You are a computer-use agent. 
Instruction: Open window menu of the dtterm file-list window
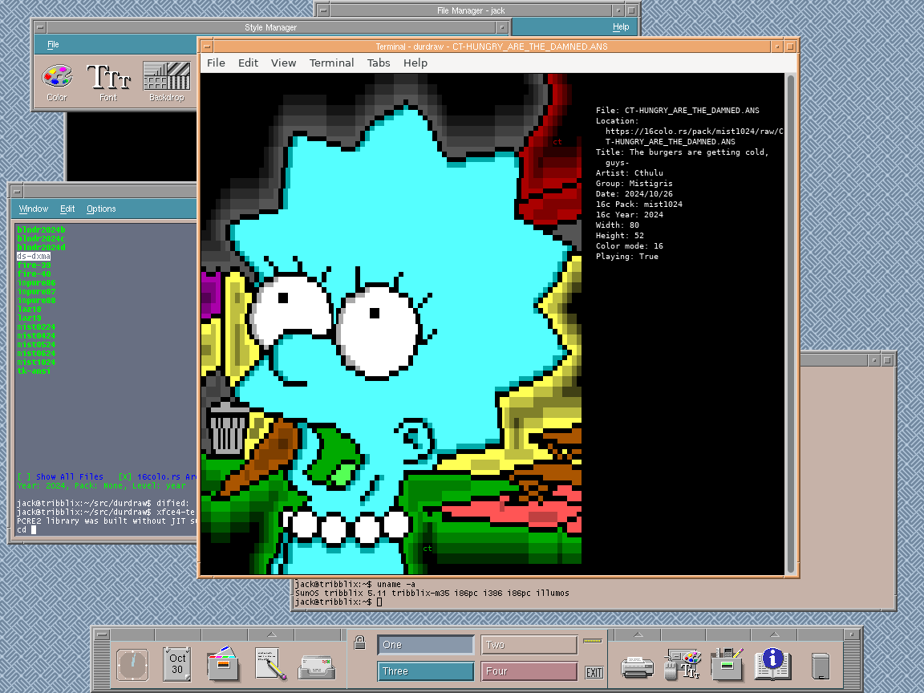point(17,192)
